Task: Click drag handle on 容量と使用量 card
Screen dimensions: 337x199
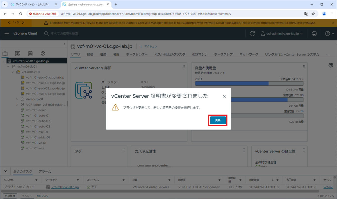Action: tap(304, 67)
